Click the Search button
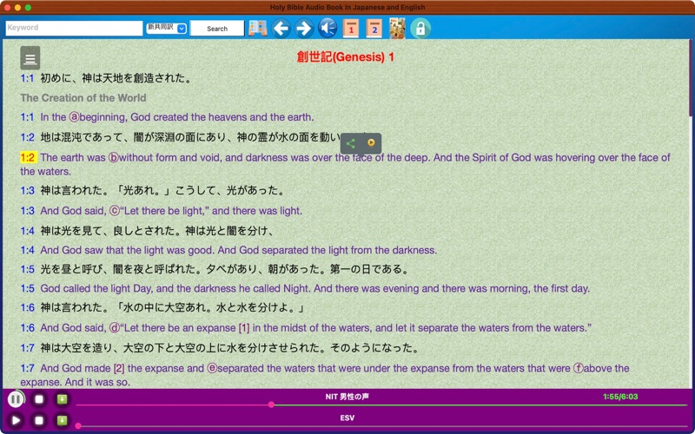The width and height of the screenshot is (695, 434). (x=217, y=29)
